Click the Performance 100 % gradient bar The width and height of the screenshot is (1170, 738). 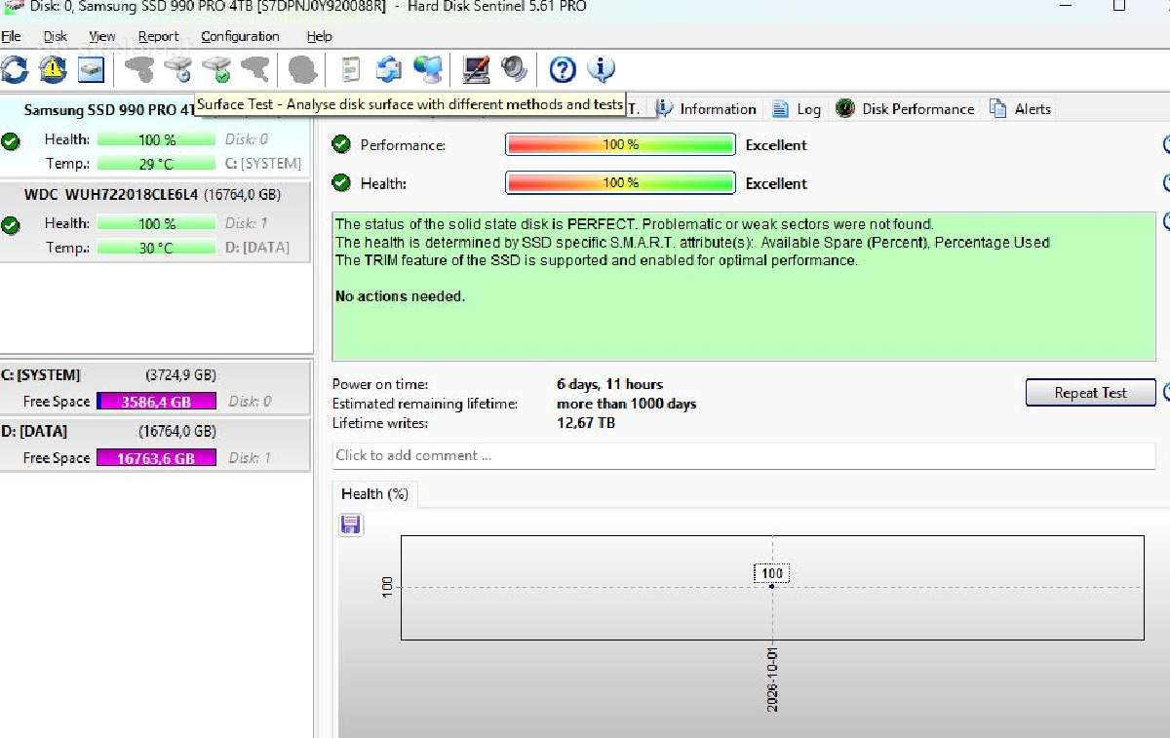620,144
